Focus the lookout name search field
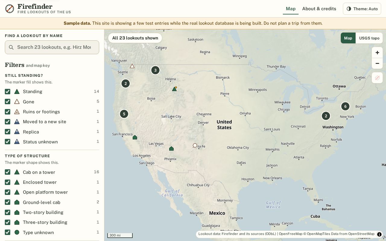The height and width of the screenshot is (241, 386). tap(52, 47)
